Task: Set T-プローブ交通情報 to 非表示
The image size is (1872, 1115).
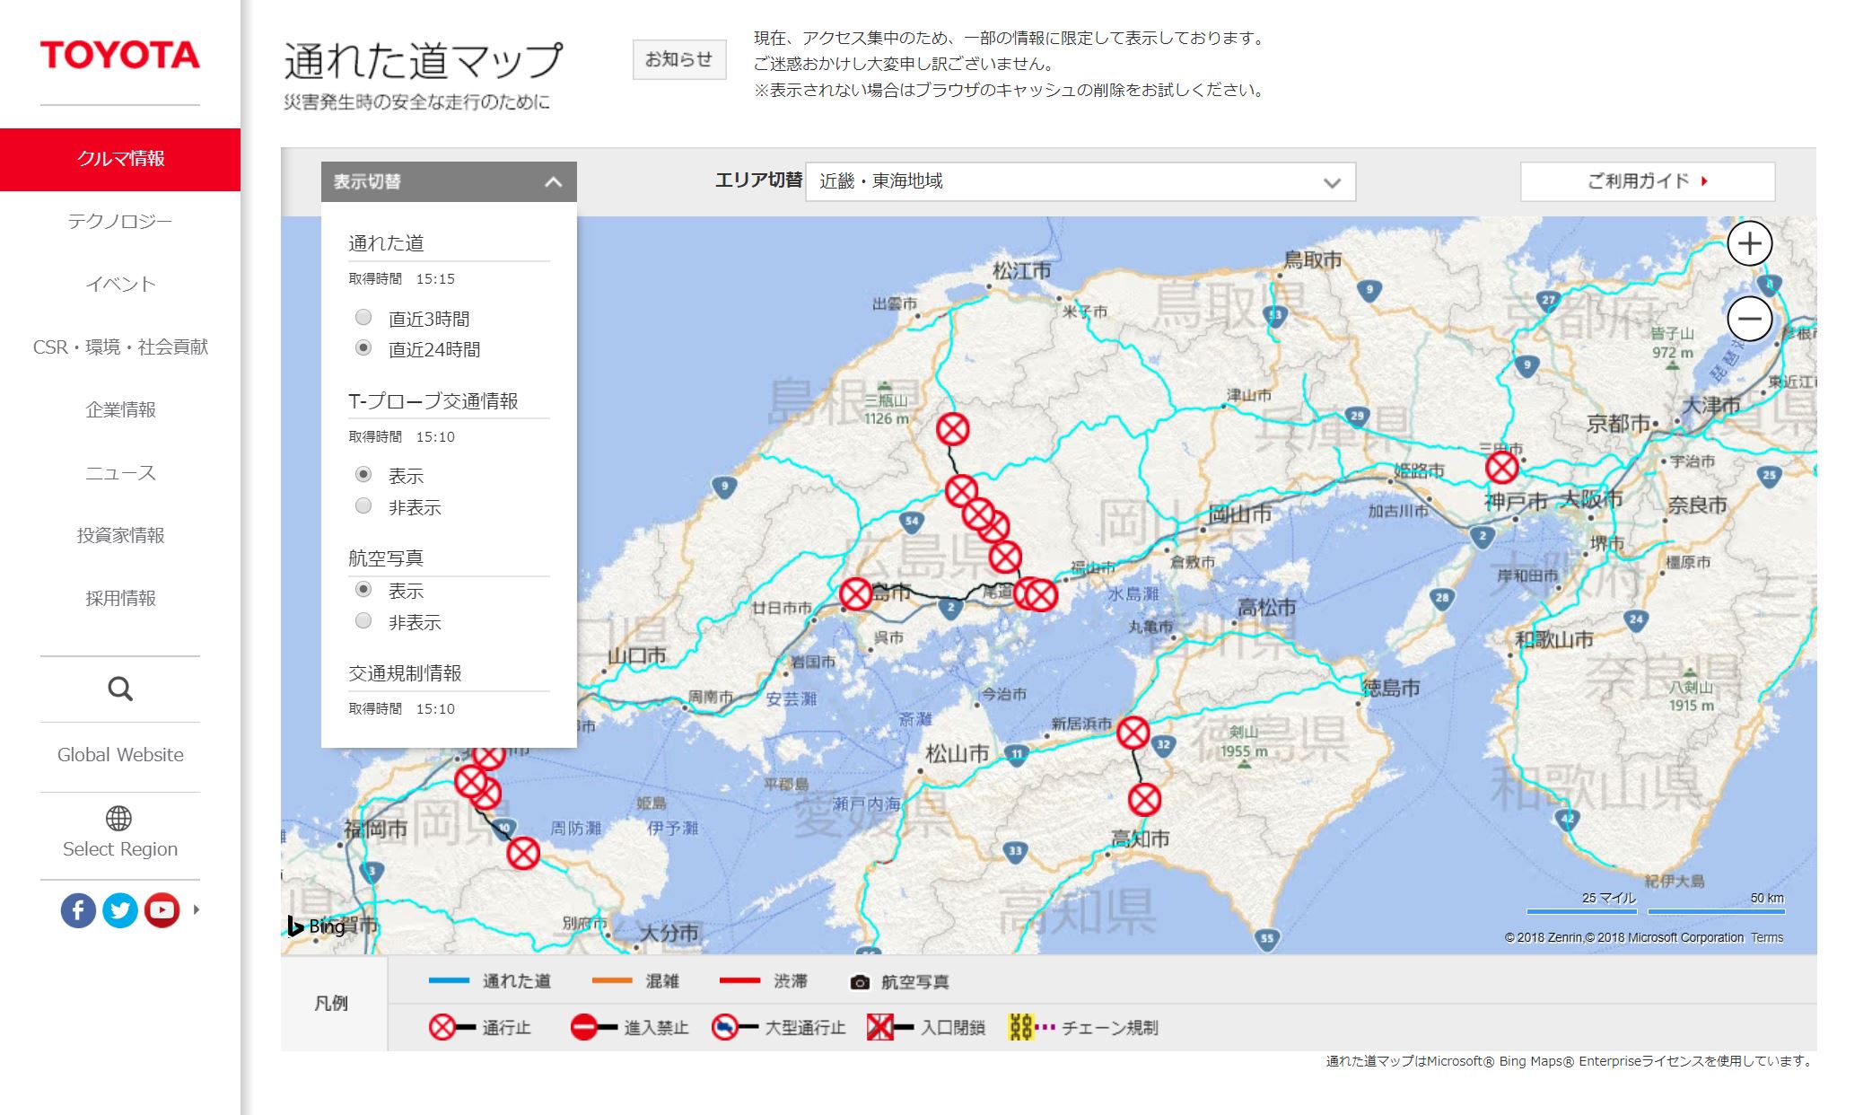Action: (x=363, y=506)
